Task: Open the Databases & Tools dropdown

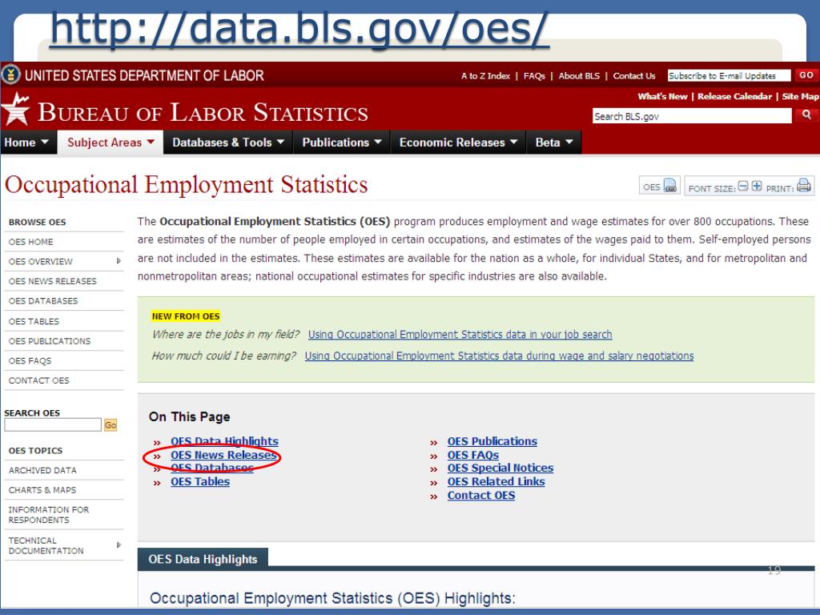Action: (228, 143)
